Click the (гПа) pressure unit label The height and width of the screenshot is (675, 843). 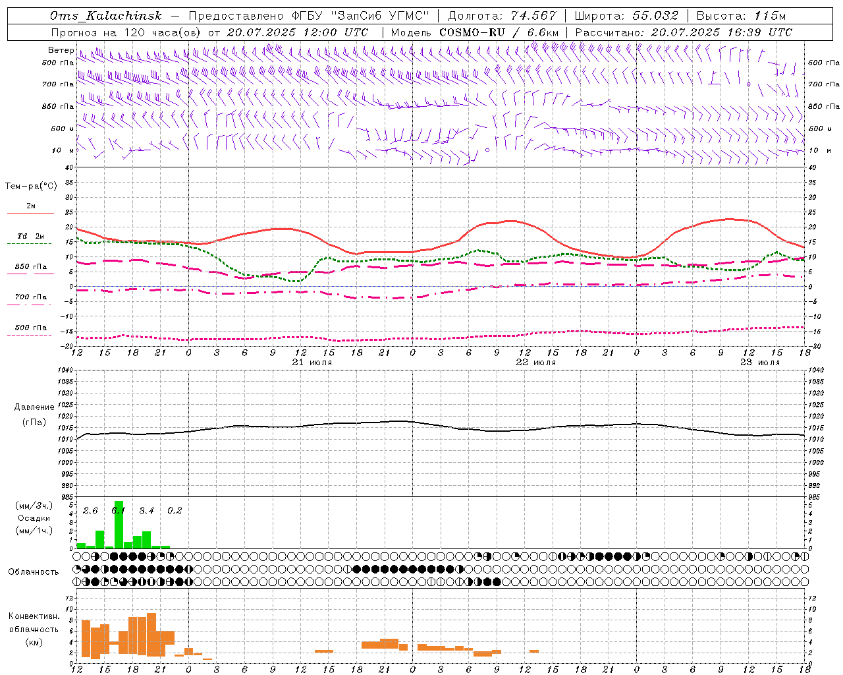(x=34, y=422)
